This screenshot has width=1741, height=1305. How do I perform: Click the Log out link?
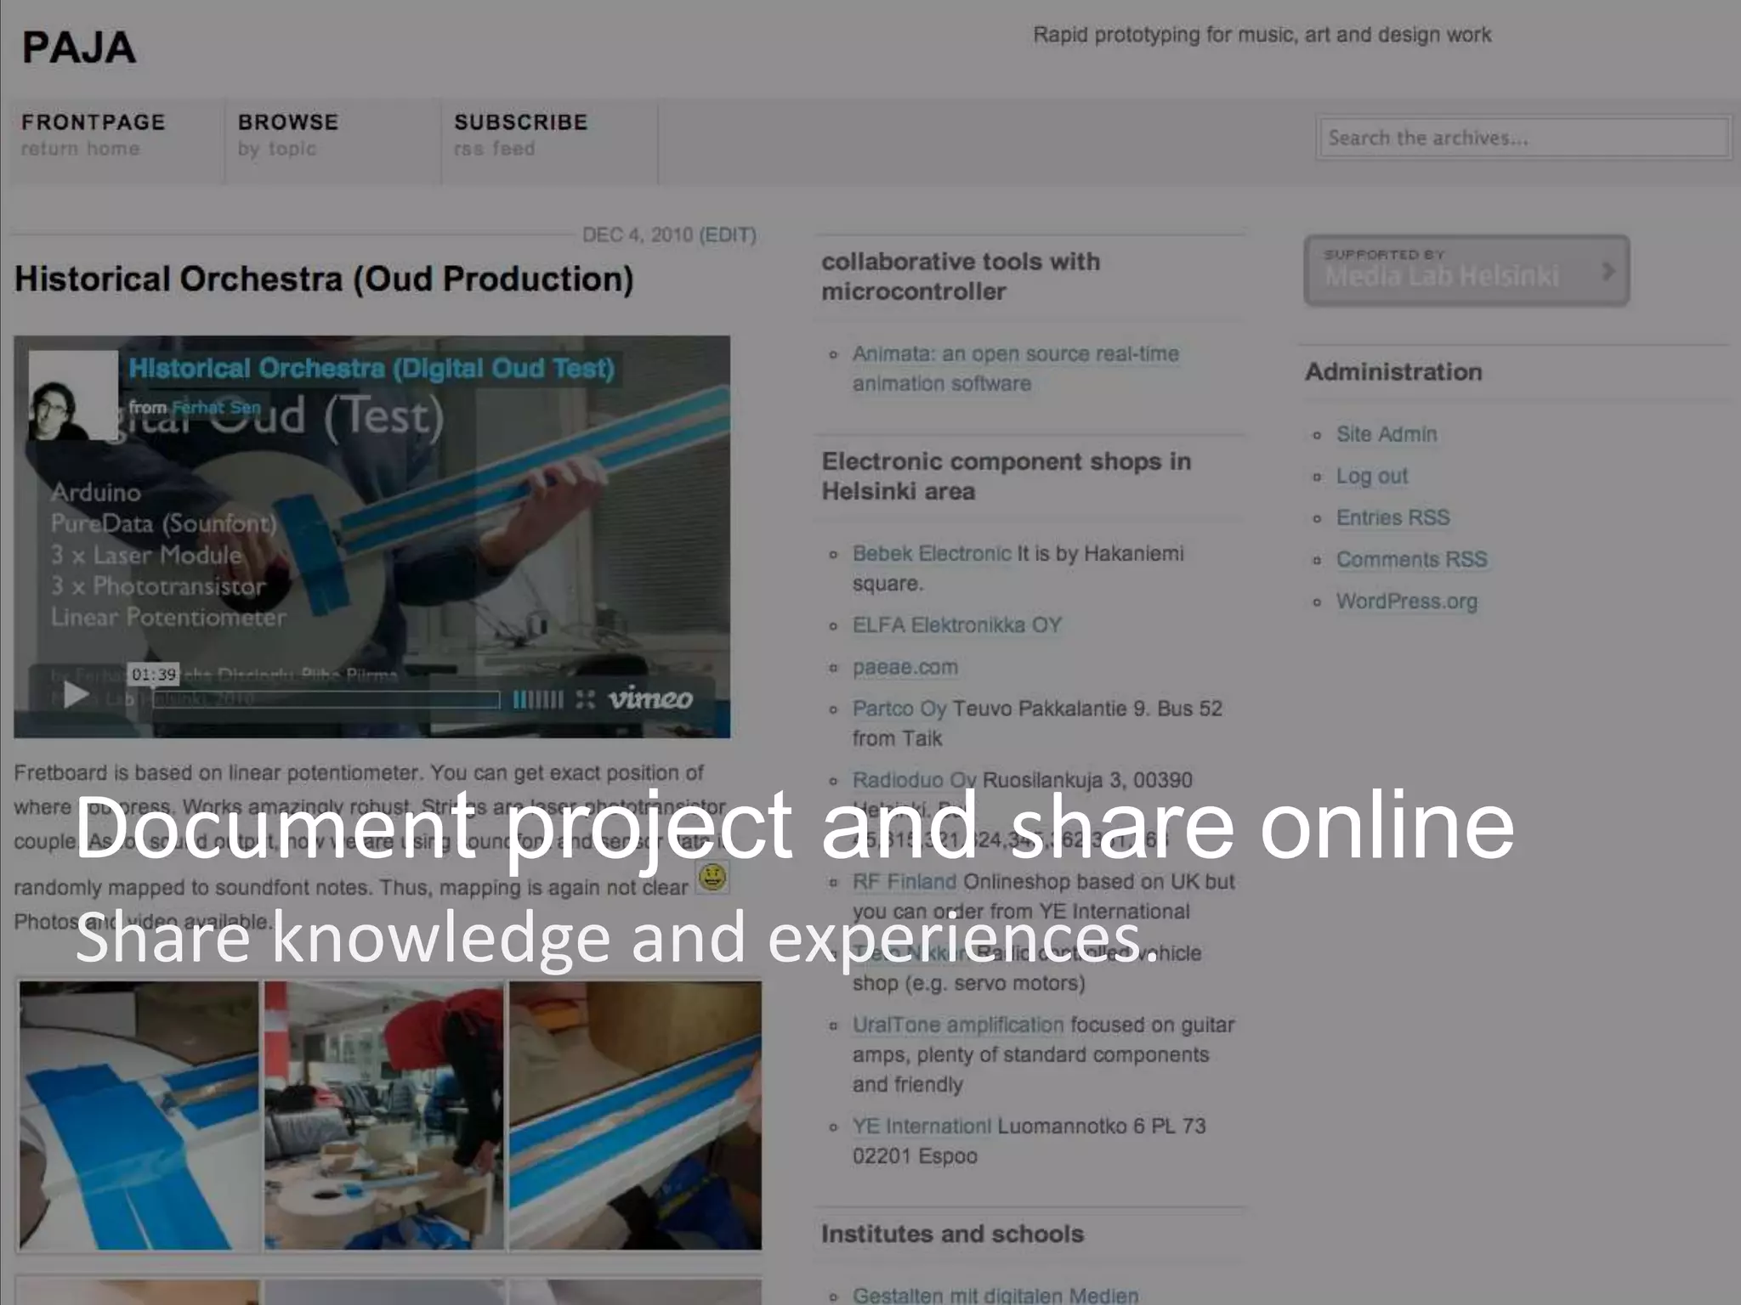click(x=1372, y=476)
